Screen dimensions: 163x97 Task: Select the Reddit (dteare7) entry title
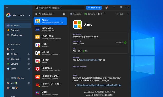[50, 76]
